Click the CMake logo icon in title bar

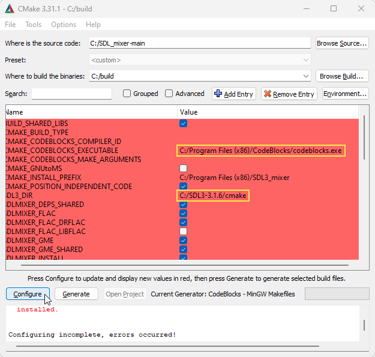click(10, 9)
